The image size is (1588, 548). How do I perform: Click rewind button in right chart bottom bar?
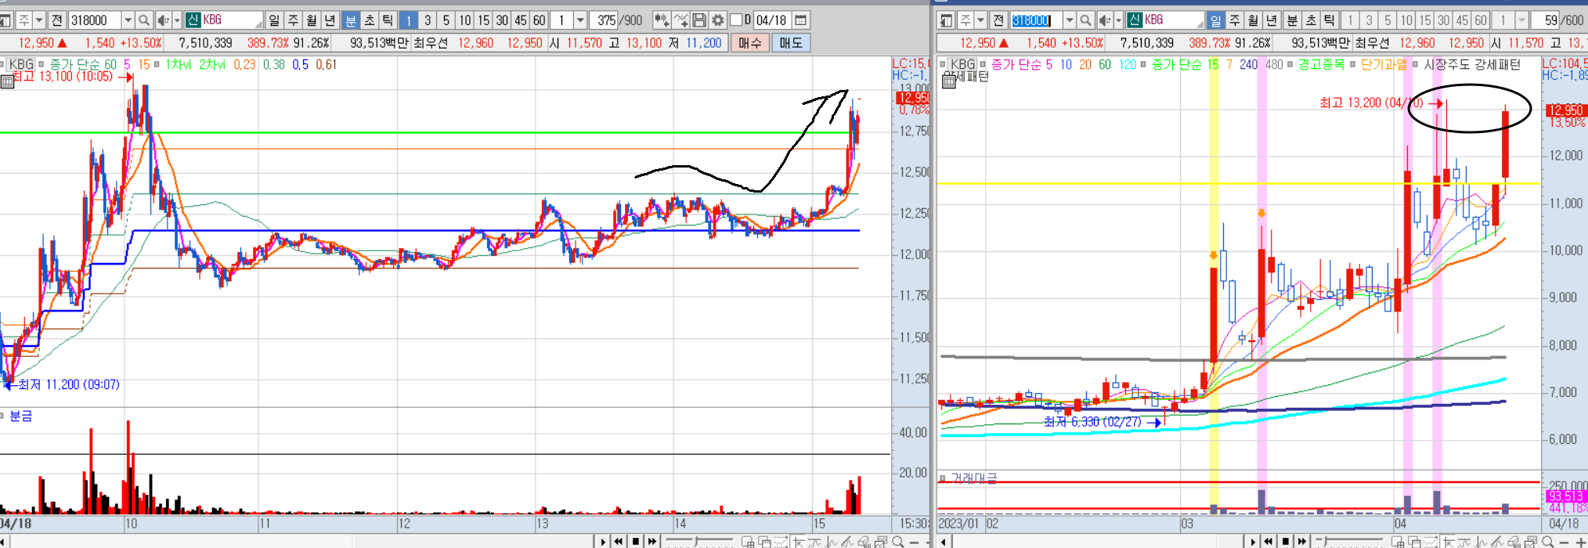1269,542
